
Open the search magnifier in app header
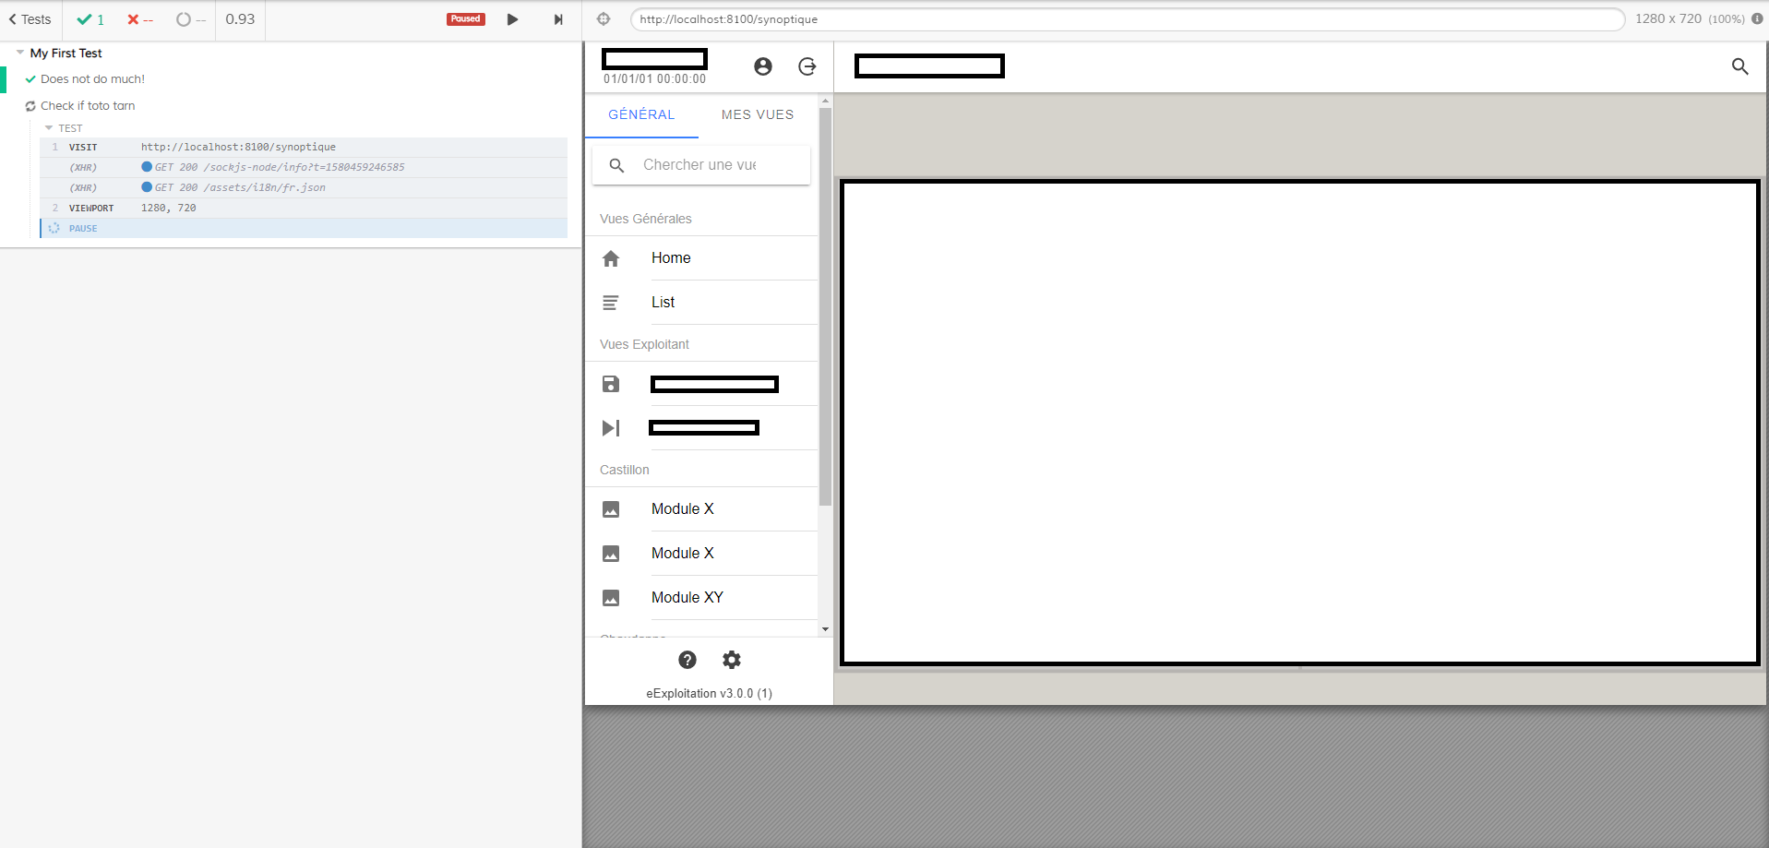[x=1740, y=66]
